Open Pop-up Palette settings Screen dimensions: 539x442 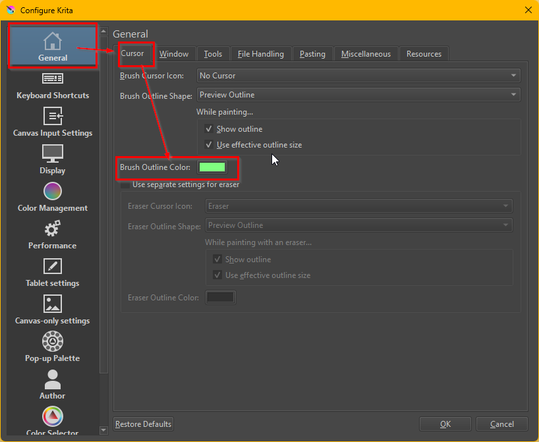[x=53, y=346]
